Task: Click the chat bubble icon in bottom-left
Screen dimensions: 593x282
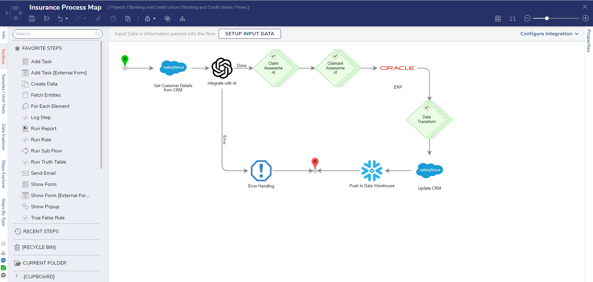Action: [x=3, y=260]
